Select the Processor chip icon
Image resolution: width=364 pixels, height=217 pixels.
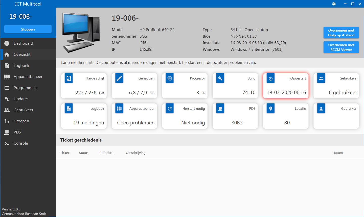tap(170, 78)
